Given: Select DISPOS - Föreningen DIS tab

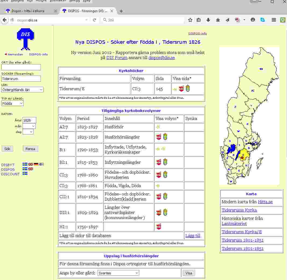Looking at the screenshot, I should click(x=88, y=11).
